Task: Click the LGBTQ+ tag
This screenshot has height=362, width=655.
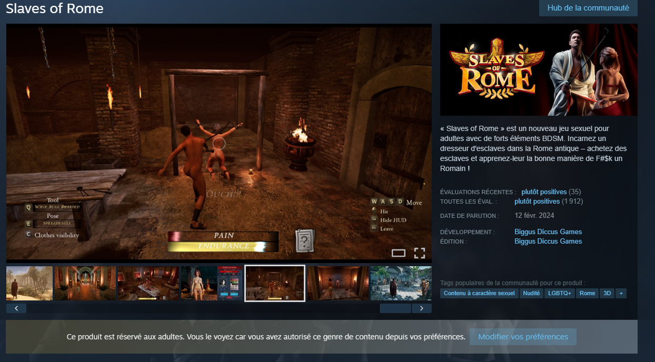Action: [560, 293]
